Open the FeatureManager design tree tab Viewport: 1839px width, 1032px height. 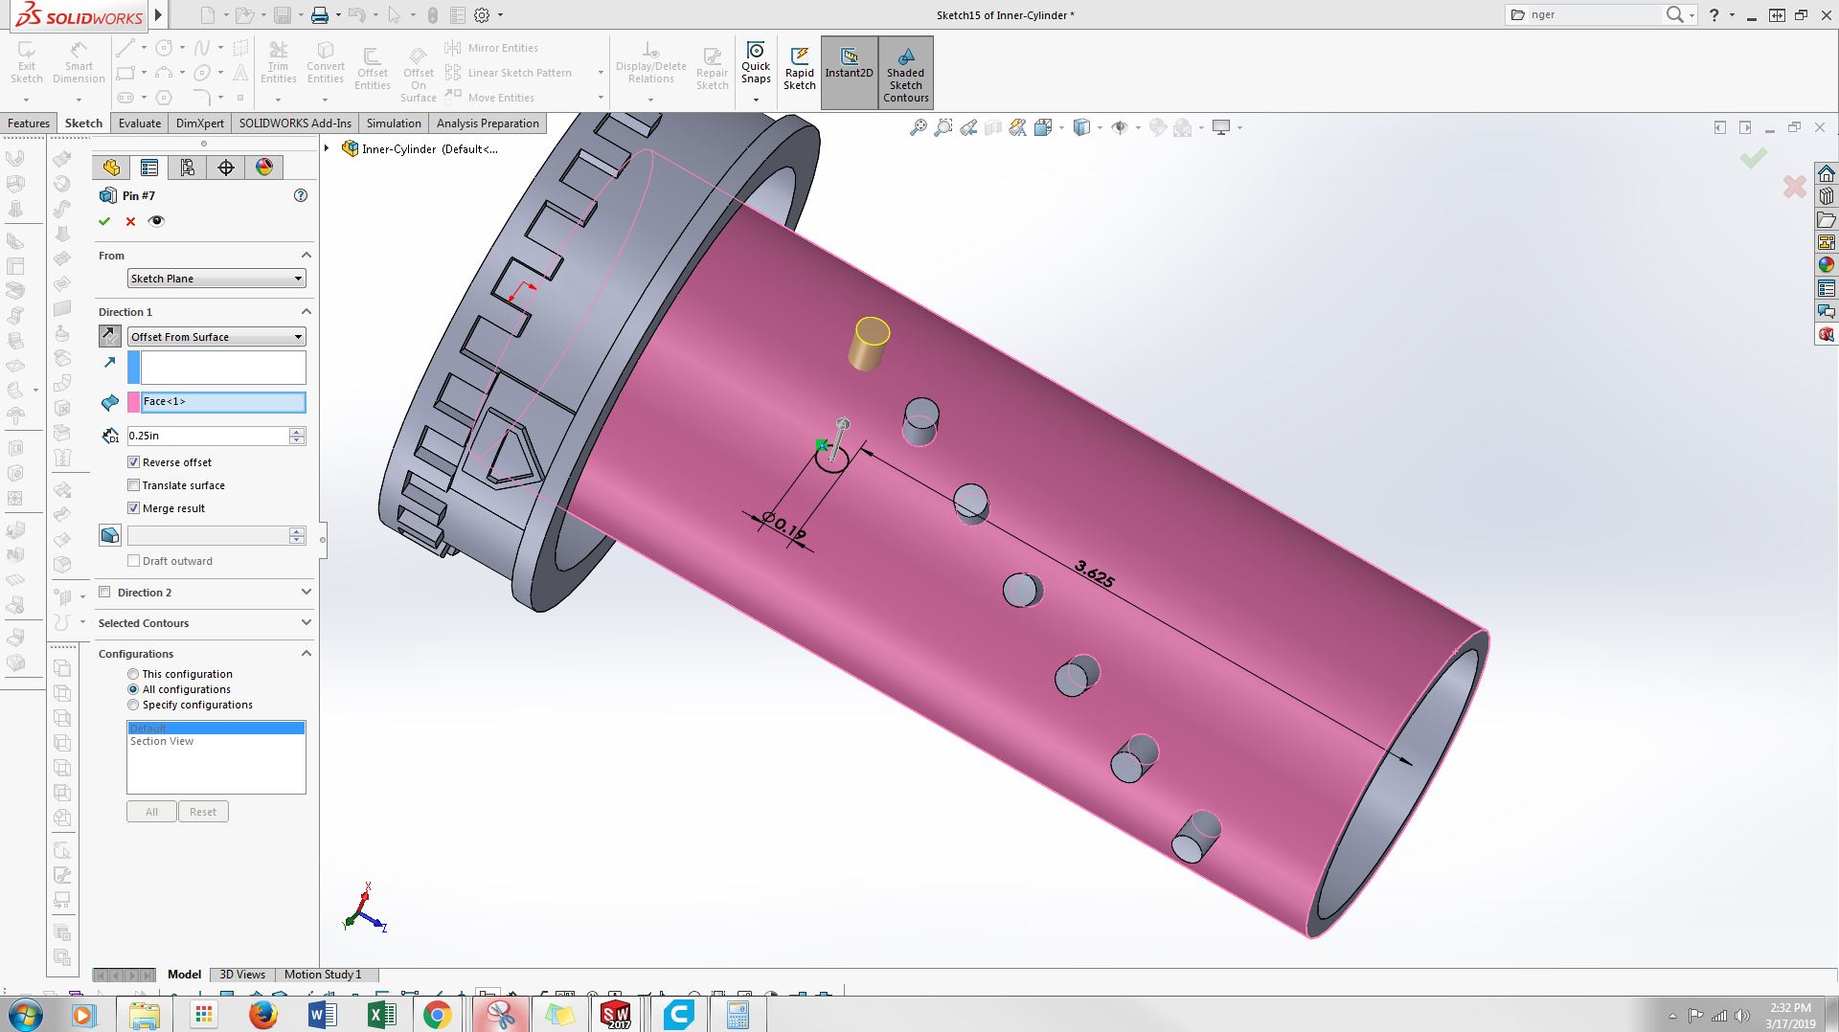pos(111,168)
